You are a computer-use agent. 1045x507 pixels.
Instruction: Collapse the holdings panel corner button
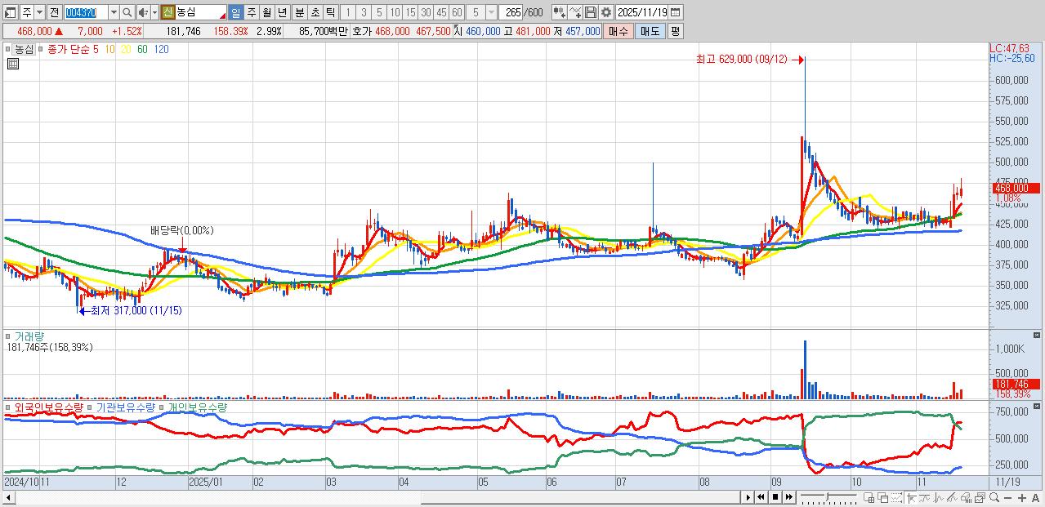(x=1038, y=406)
